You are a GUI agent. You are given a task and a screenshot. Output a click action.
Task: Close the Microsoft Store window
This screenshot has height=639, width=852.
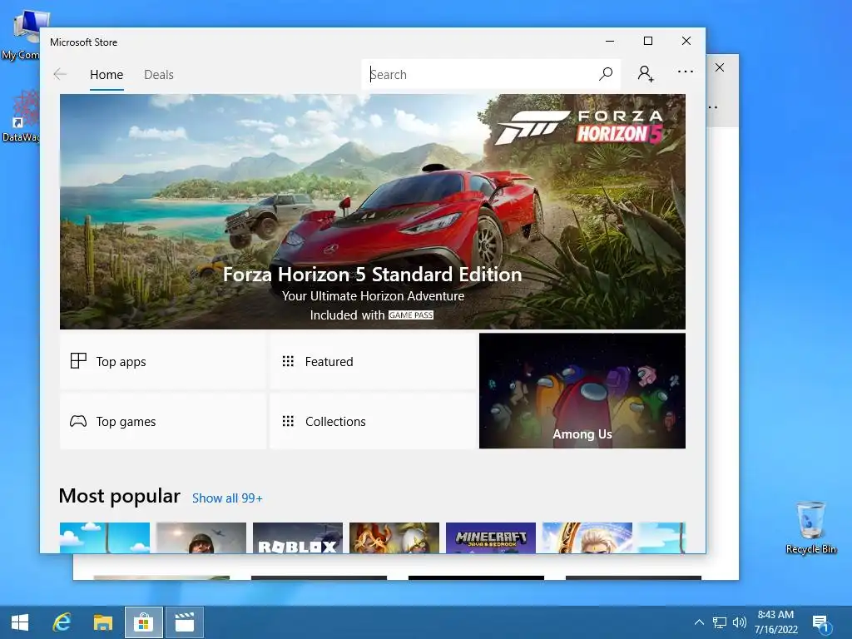coord(686,41)
